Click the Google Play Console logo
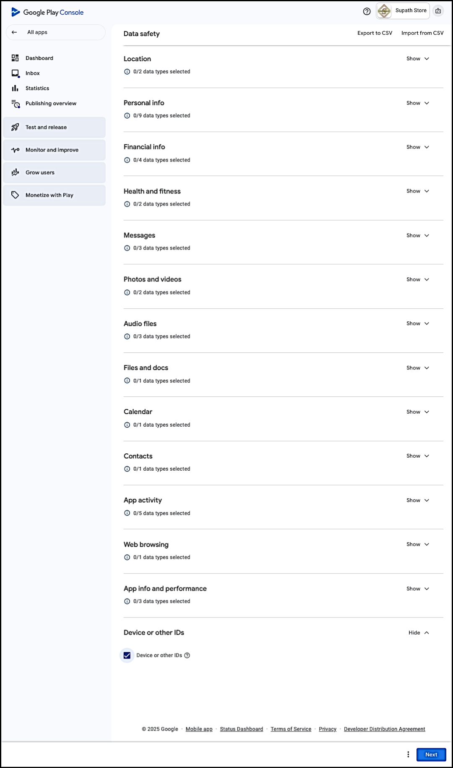This screenshot has width=453, height=768. [x=47, y=12]
